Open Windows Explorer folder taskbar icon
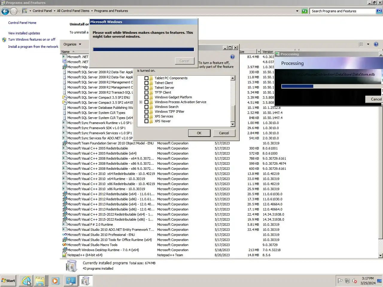Image resolution: width=383 pixels, height=287 pixels. click(x=40, y=281)
